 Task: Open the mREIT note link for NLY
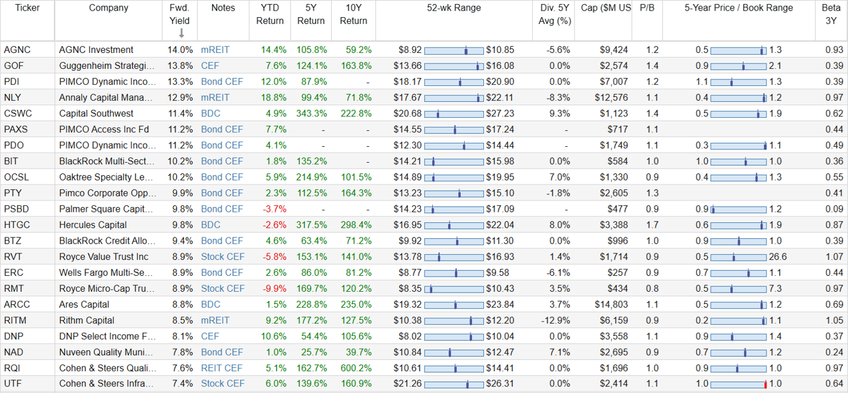tap(215, 97)
